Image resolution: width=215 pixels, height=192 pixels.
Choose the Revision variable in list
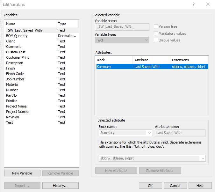click(x=12, y=117)
